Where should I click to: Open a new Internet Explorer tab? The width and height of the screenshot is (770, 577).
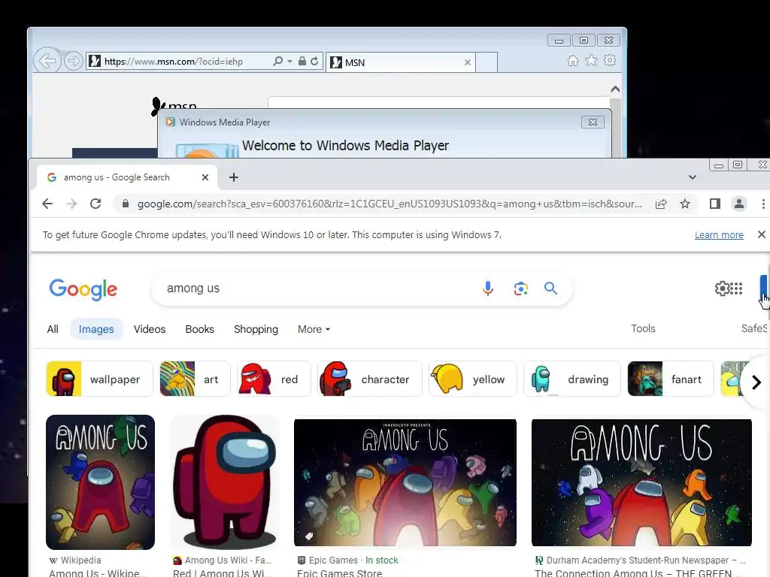[487, 62]
